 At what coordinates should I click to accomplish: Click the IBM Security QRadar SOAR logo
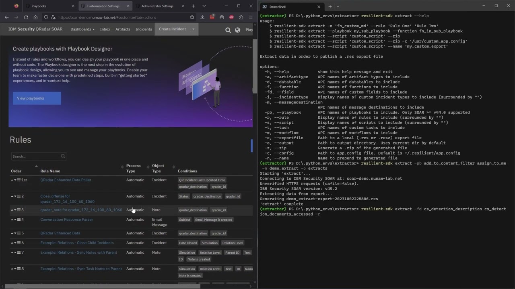pyautogui.click(x=35, y=29)
